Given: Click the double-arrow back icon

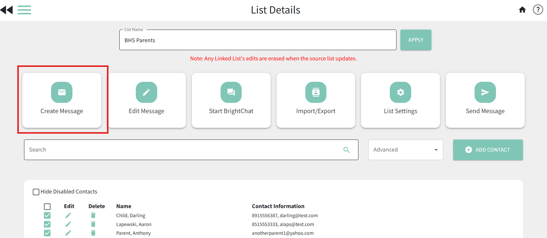Looking at the screenshot, I should pyautogui.click(x=6, y=10).
